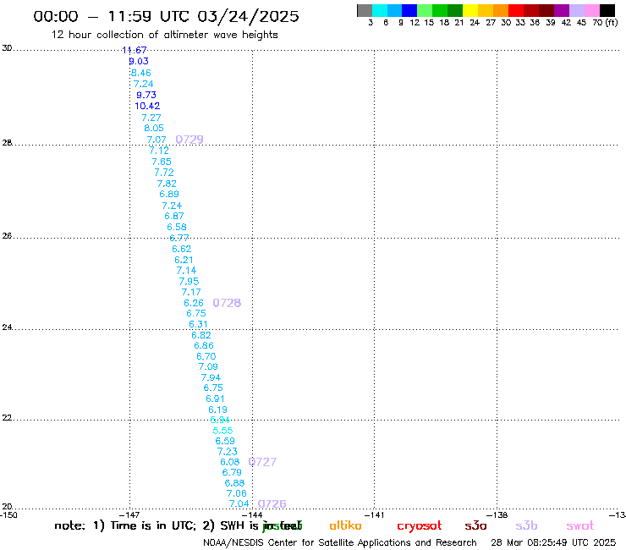Select the 10.42 wave height reading
Image resolution: width=626 pixels, height=550 pixels.
147,106
